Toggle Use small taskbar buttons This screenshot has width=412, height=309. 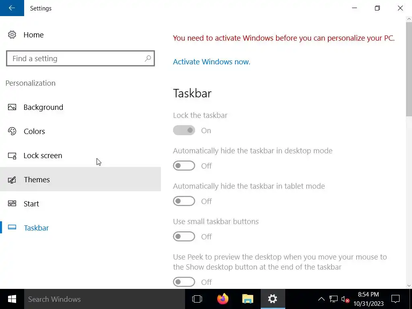point(184,237)
